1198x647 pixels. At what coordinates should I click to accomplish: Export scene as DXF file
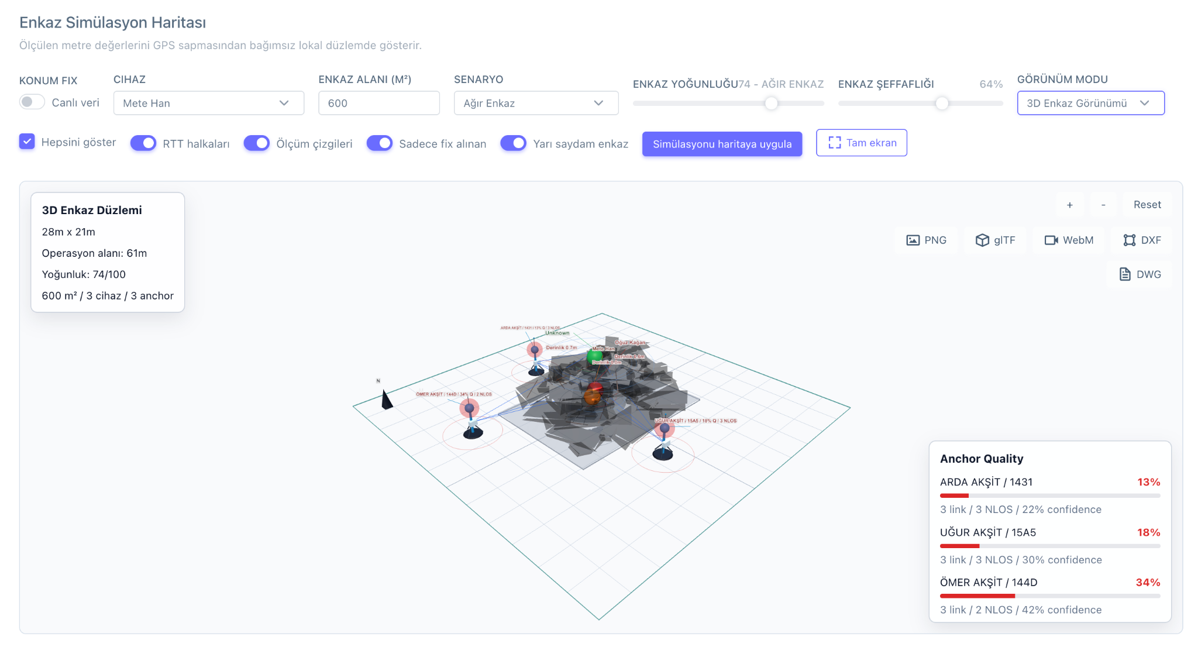pyautogui.click(x=1142, y=240)
